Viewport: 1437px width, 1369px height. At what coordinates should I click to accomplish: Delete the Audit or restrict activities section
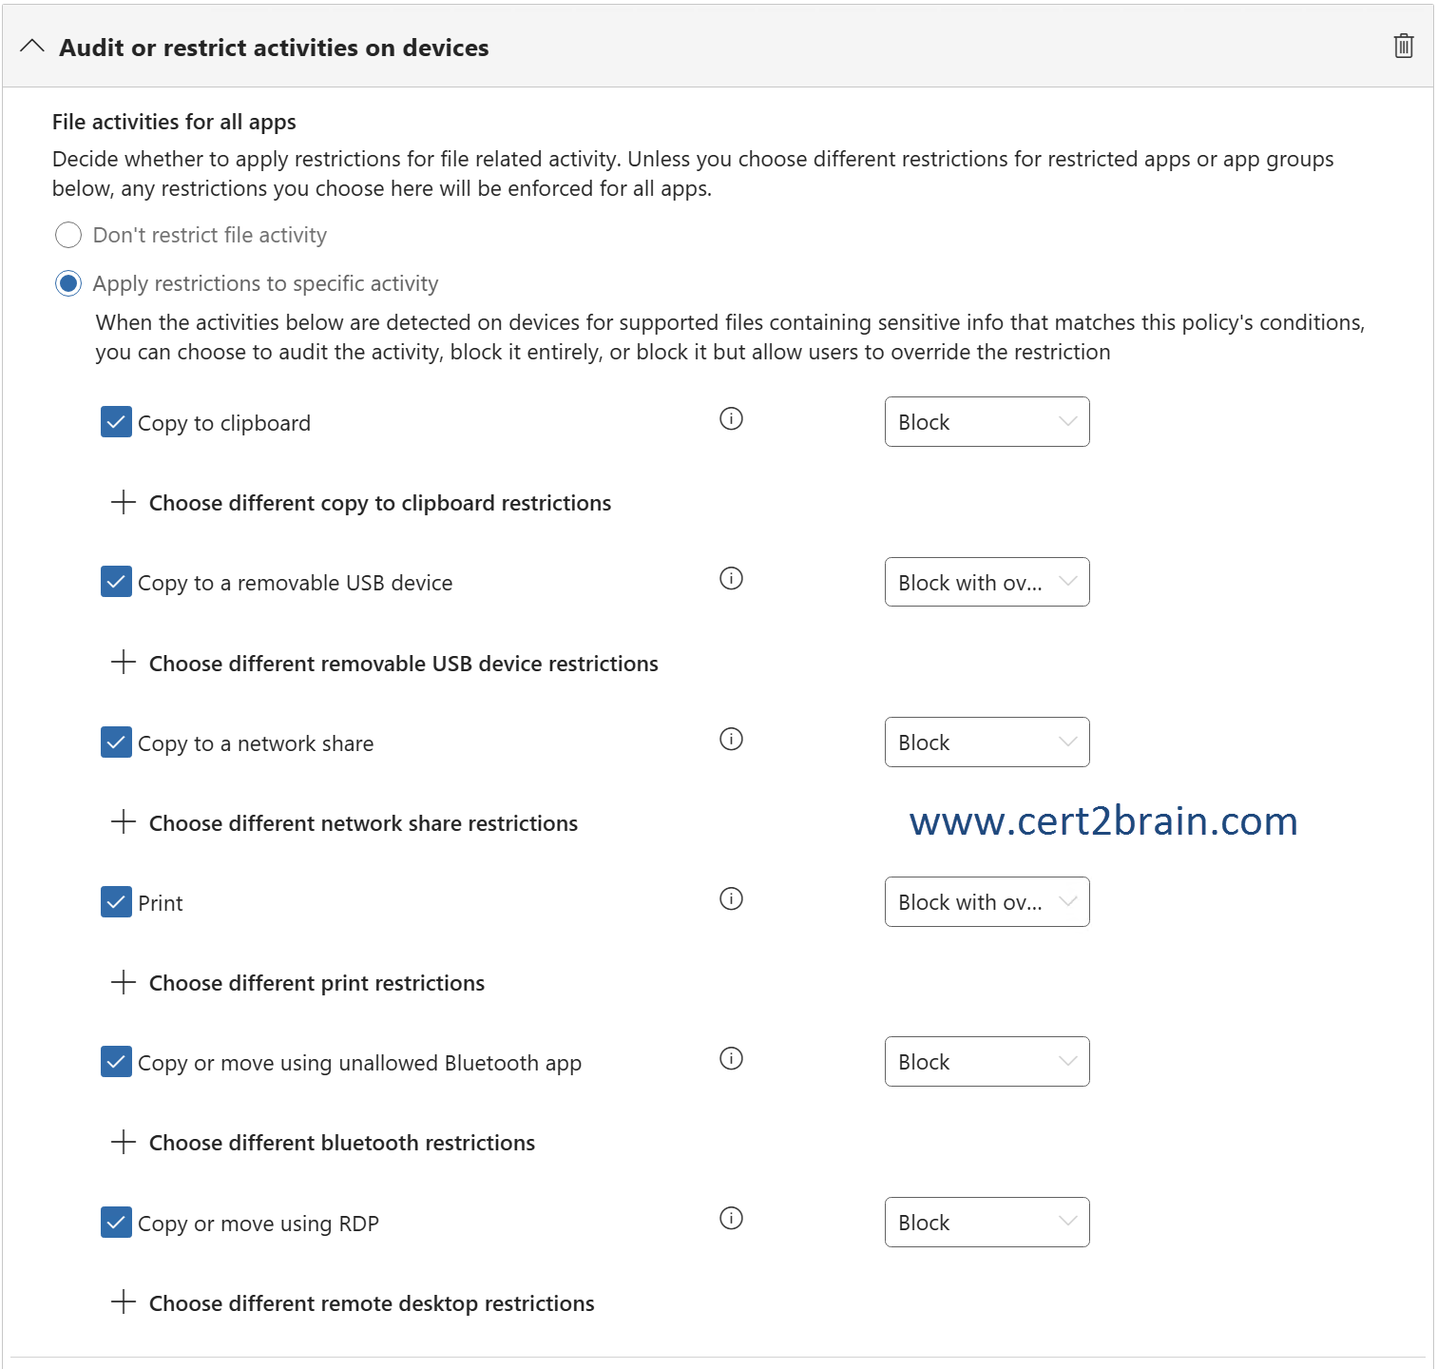tap(1403, 46)
